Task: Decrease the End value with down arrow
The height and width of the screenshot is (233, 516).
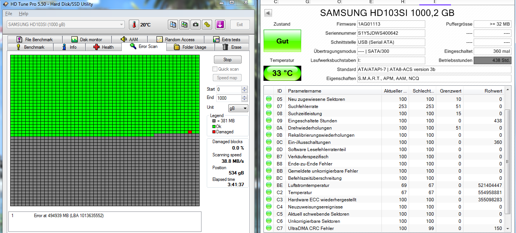Action: (244, 100)
